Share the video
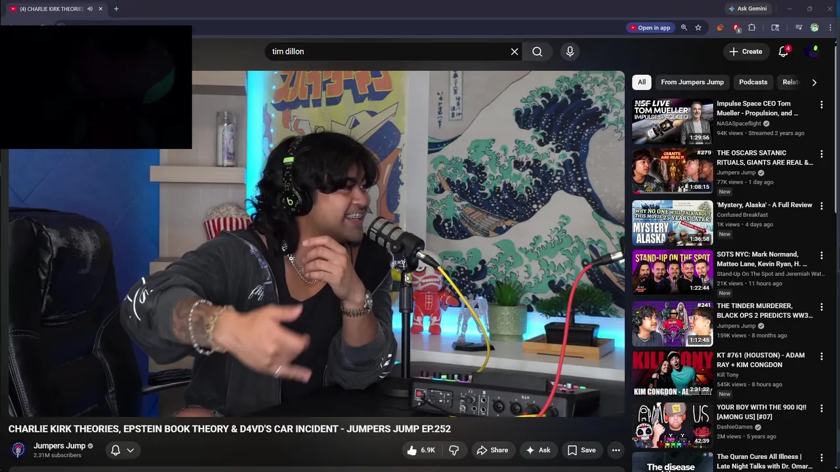 click(492, 450)
